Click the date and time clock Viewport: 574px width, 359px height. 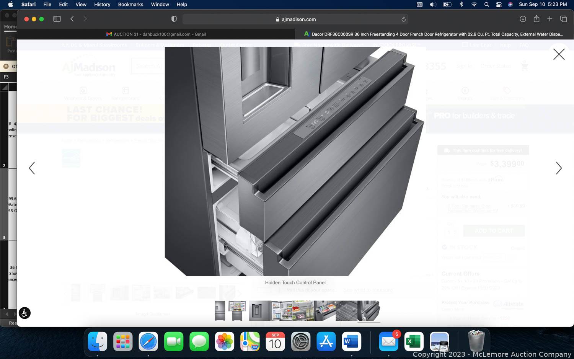(543, 5)
